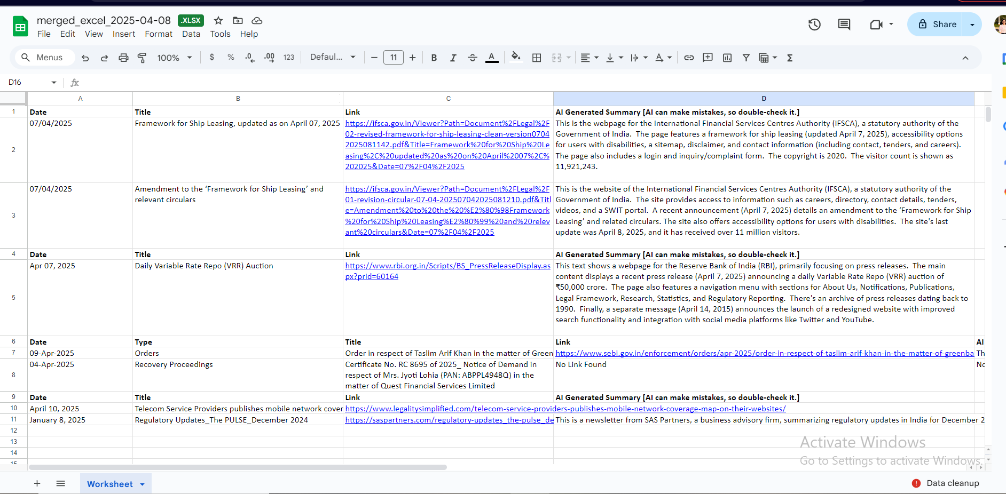This screenshot has height=494, width=1006.
Task: Open filter views dropdown
Action: [768, 58]
